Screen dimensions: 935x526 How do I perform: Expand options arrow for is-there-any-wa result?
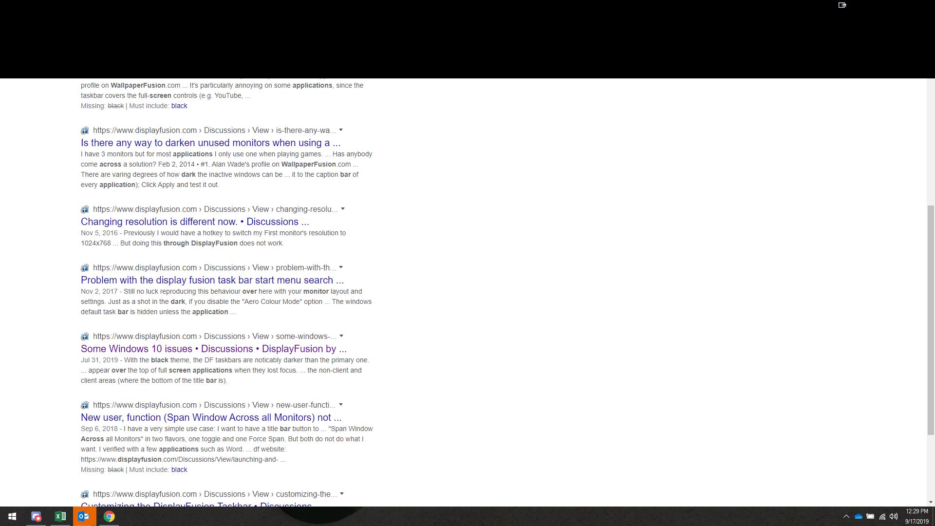coord(341,130)
